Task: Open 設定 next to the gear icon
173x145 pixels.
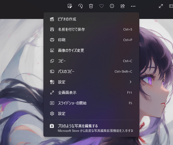Action: [91, 113]
